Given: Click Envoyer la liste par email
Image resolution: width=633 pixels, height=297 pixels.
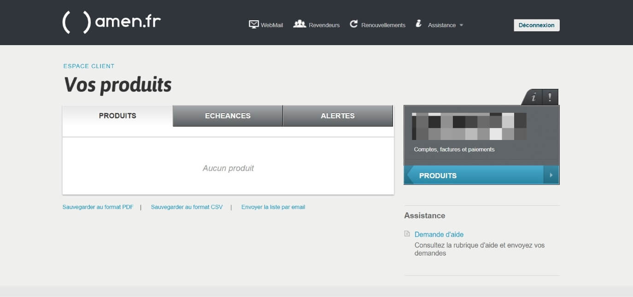Looking at the screenshot, I should click(x=273, y=207).
